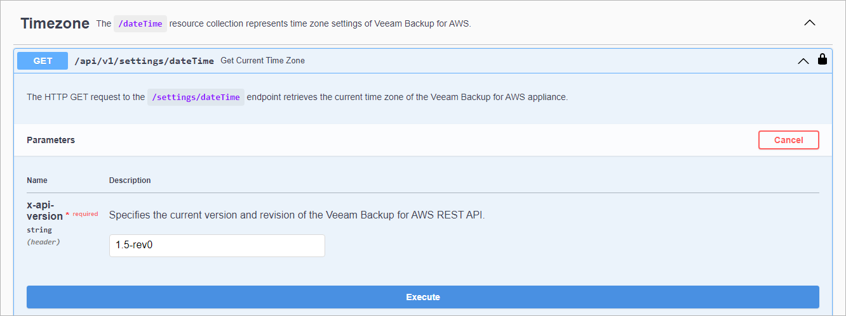Click the string type label
The height and width of the screenshot is (316, 846).
click(39, 230)
